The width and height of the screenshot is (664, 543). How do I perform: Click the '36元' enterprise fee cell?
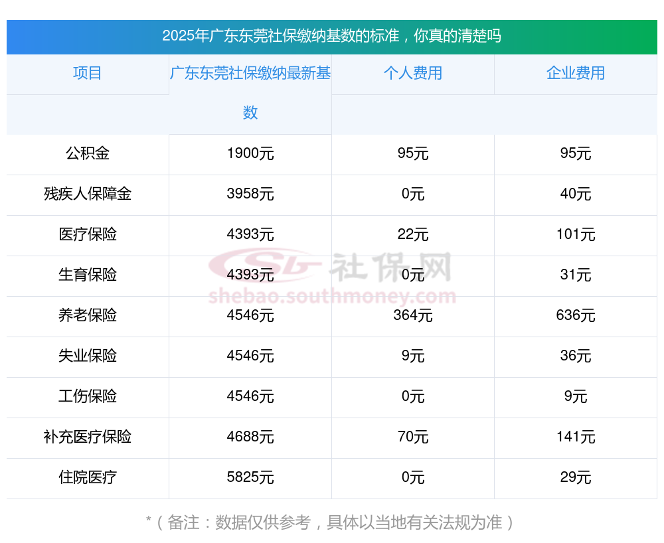[576, 356]
